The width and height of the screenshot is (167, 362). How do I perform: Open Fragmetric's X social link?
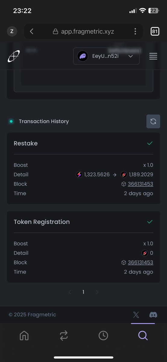(136, 315)
